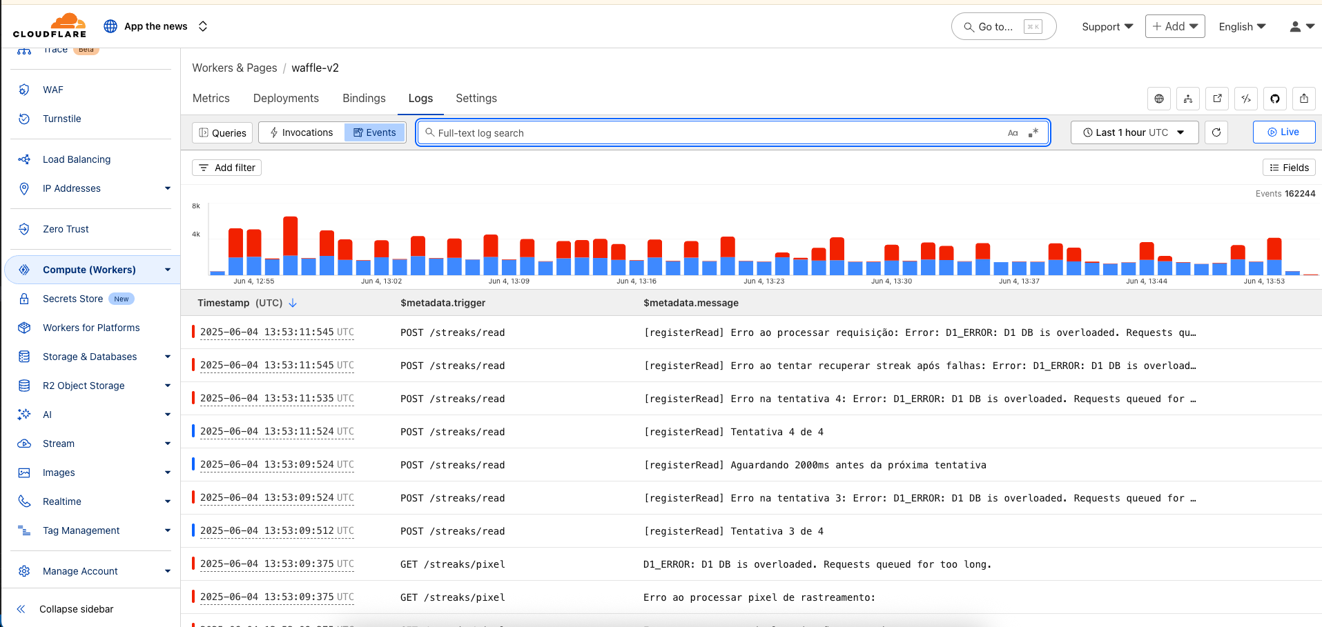The height and width of the screenshot is (627, 1322).
Task: Click the Load Balancing icon
Action: (24, 159)
